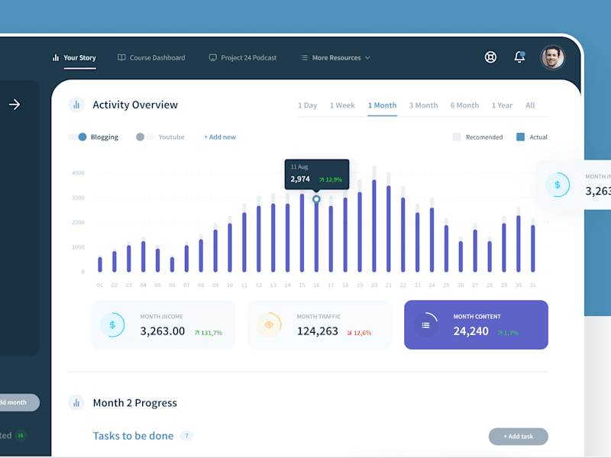Click the Month Income dollar icon
611x458 pixels.
coord(112,325)
